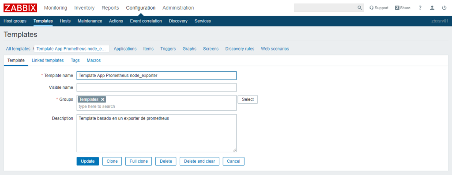Image resolution: width=452 pixels, height=175 pixels.
Task: Click the Visible name input field
Action: (x=157, y=87)
